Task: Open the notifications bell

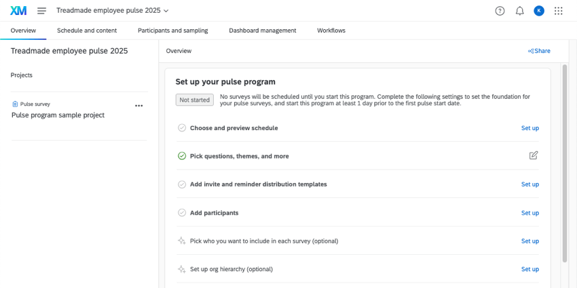Action: point(519,11)
